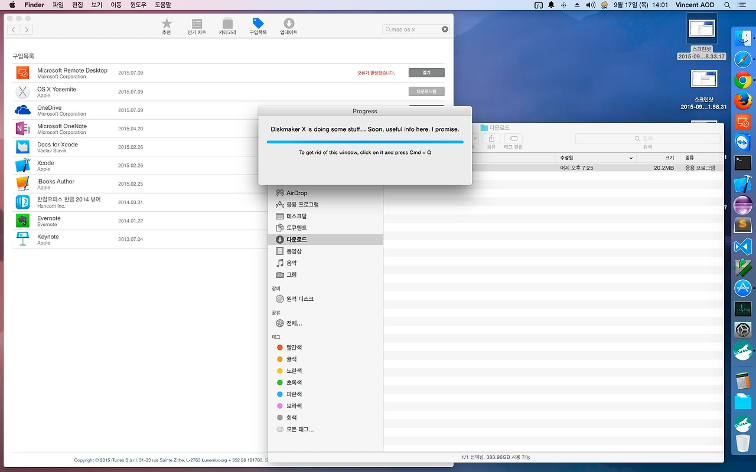Select desktop screenshot 스크린샷 2015-09...1.58.31

[703, 90]
